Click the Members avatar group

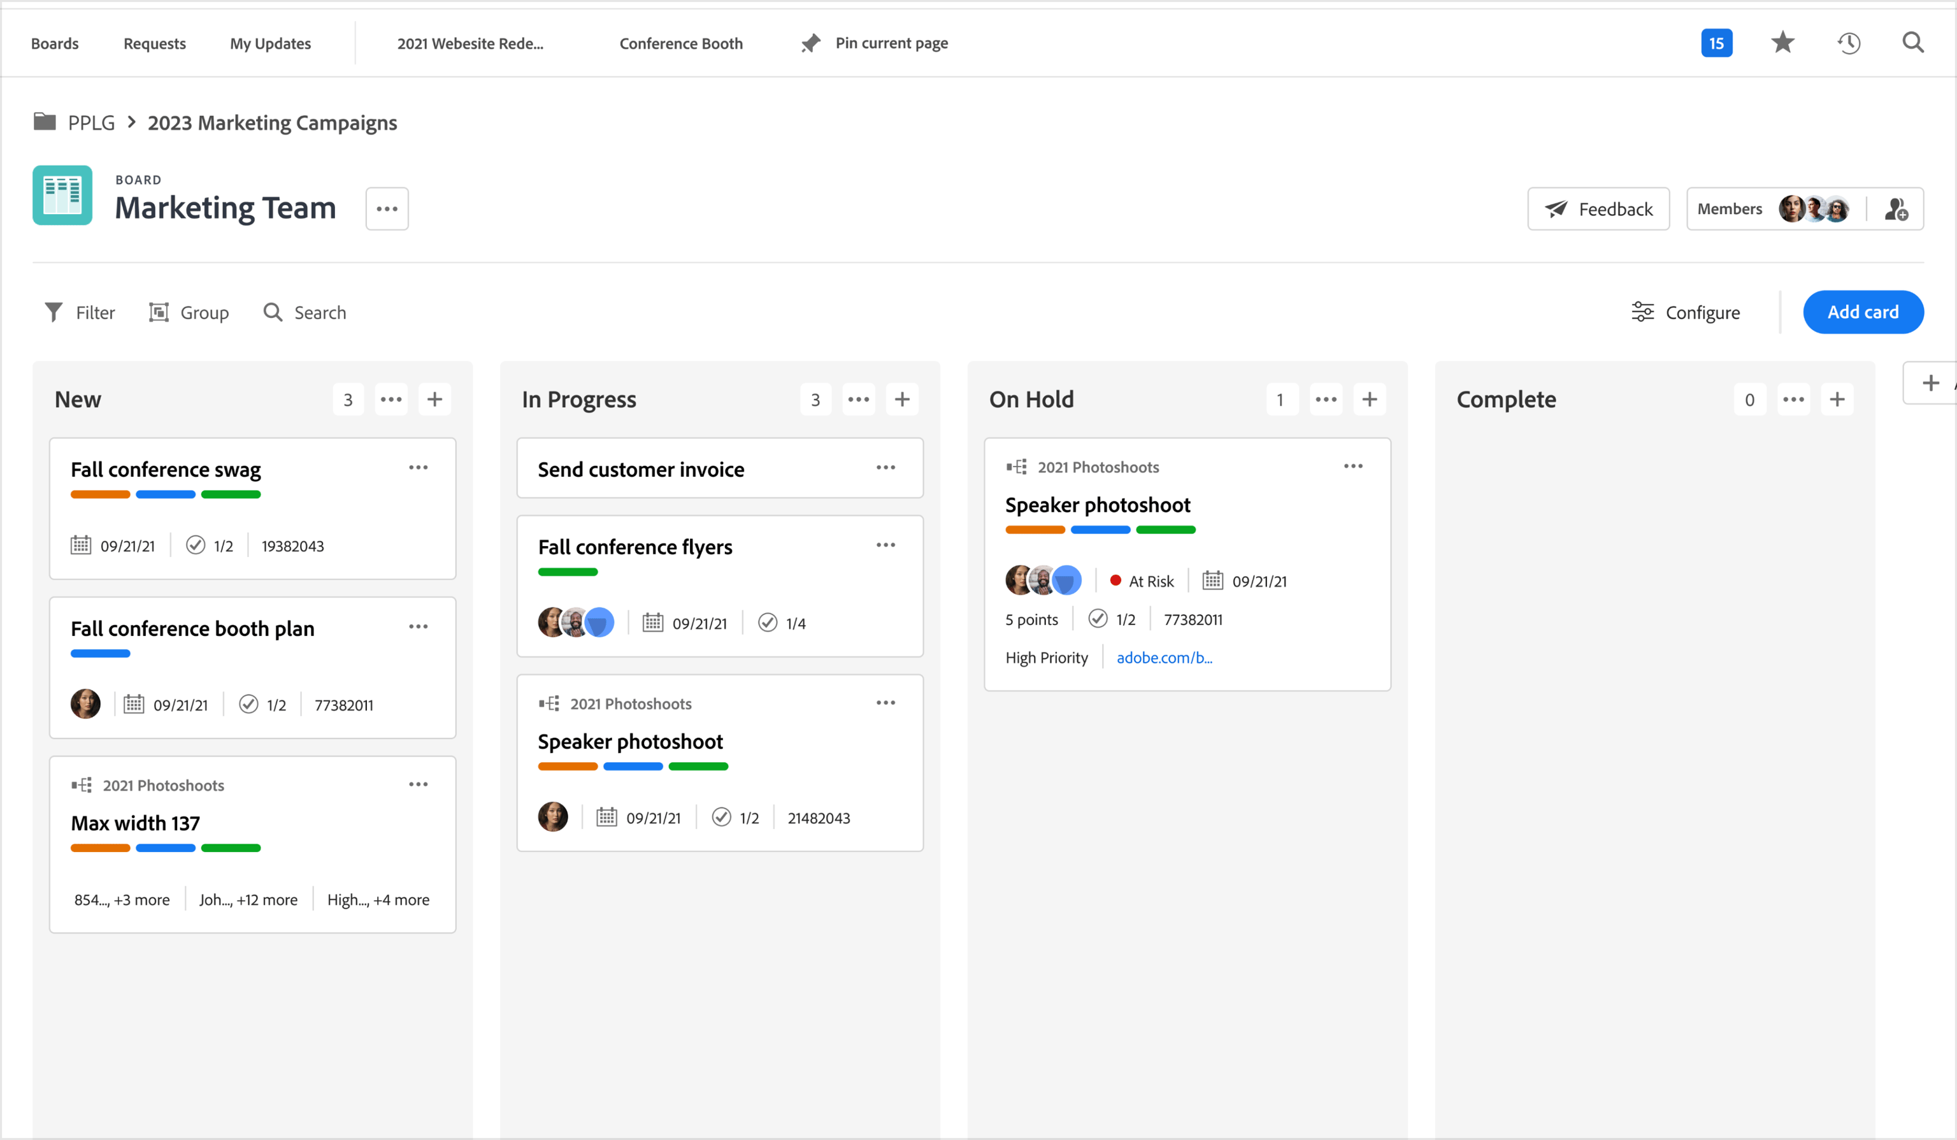[1813, 209]
